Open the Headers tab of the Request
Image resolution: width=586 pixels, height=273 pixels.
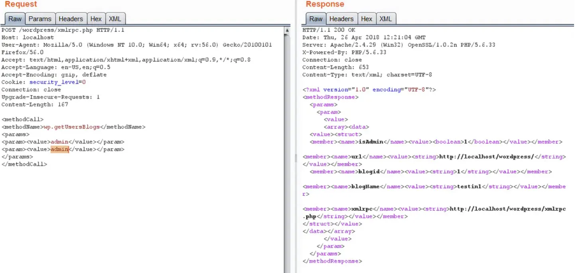(71, 18)
